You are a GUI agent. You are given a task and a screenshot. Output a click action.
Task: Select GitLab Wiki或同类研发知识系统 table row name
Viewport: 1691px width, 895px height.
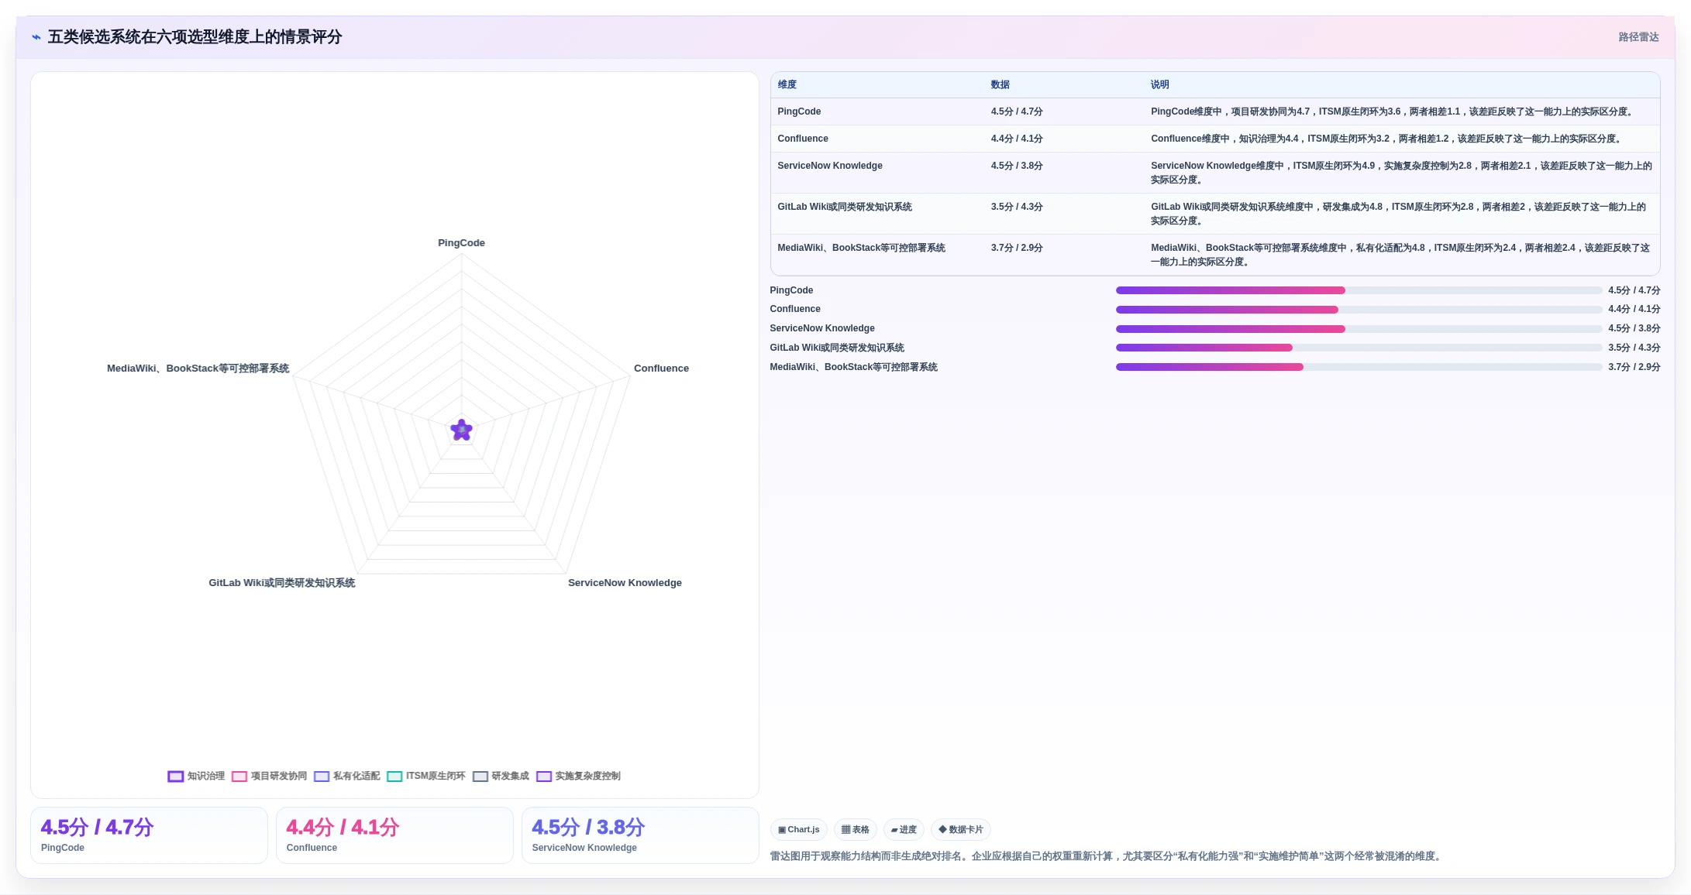click(845, 207)
